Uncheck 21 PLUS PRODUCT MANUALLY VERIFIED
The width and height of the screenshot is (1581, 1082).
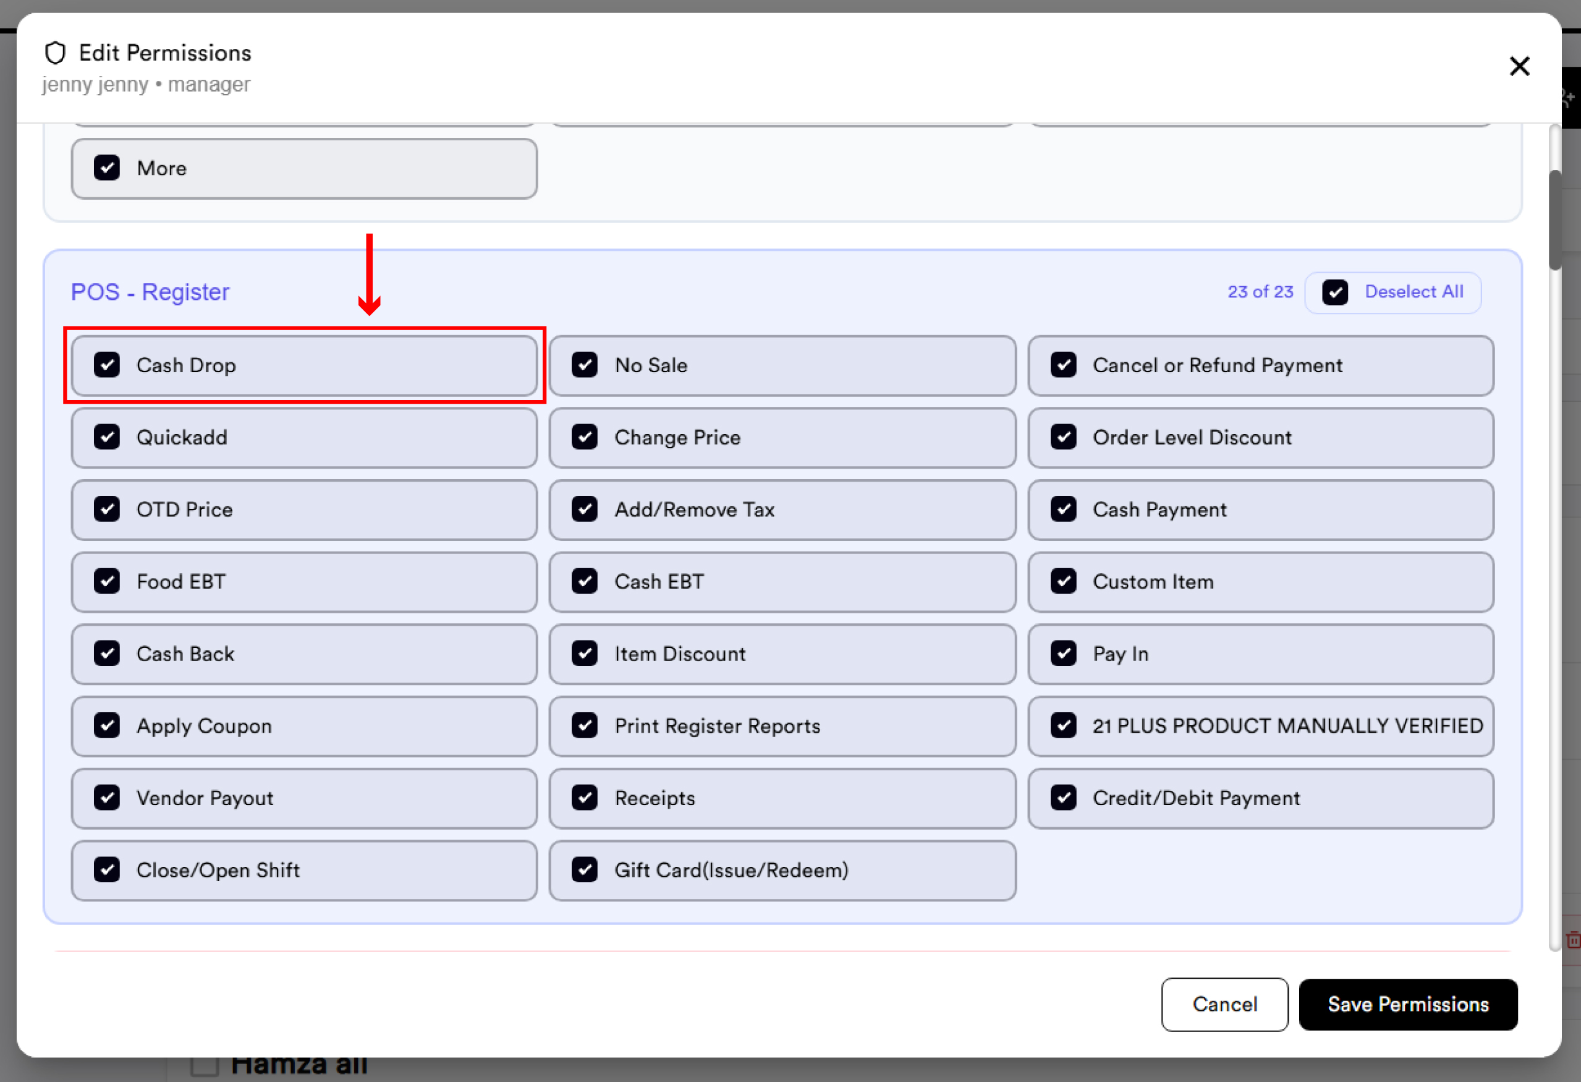1062,725
